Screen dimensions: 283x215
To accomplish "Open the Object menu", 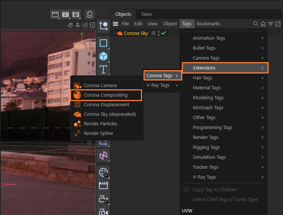I will pos(170,24).
